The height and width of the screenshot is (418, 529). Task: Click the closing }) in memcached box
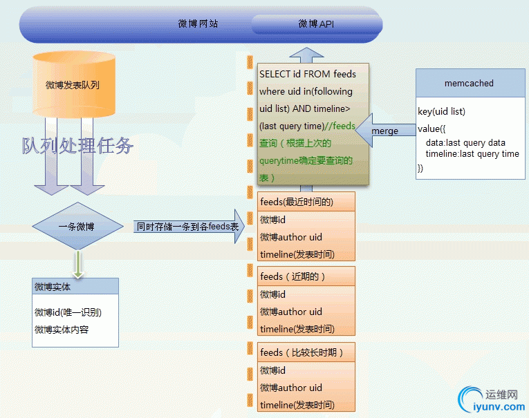point(420,168)
